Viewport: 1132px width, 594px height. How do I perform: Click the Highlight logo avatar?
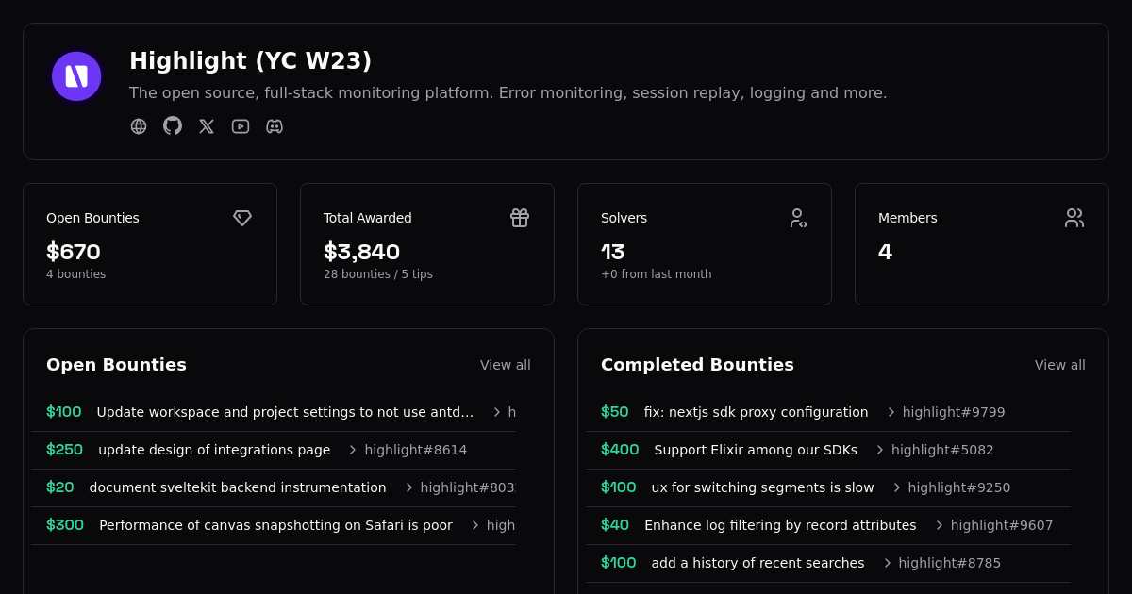76,76
